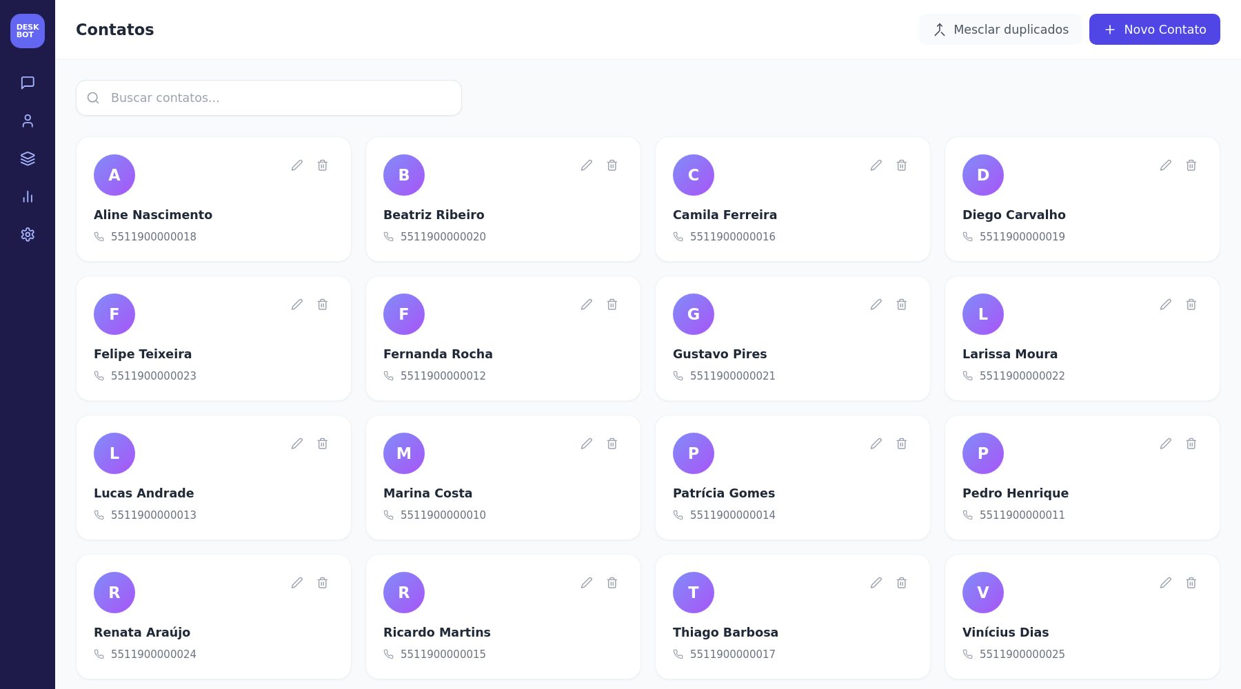Delete Pedro Henrique with trash icon
Viewport: 1241px width, 689px height.
coord(1191,444)
